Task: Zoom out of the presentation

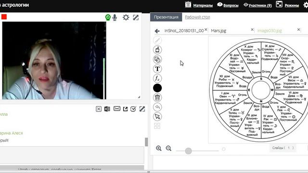Action: click(168, 148)
